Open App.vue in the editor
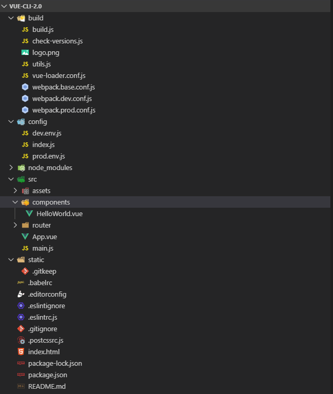Screen dimensions: 333x394 (45, 237)
